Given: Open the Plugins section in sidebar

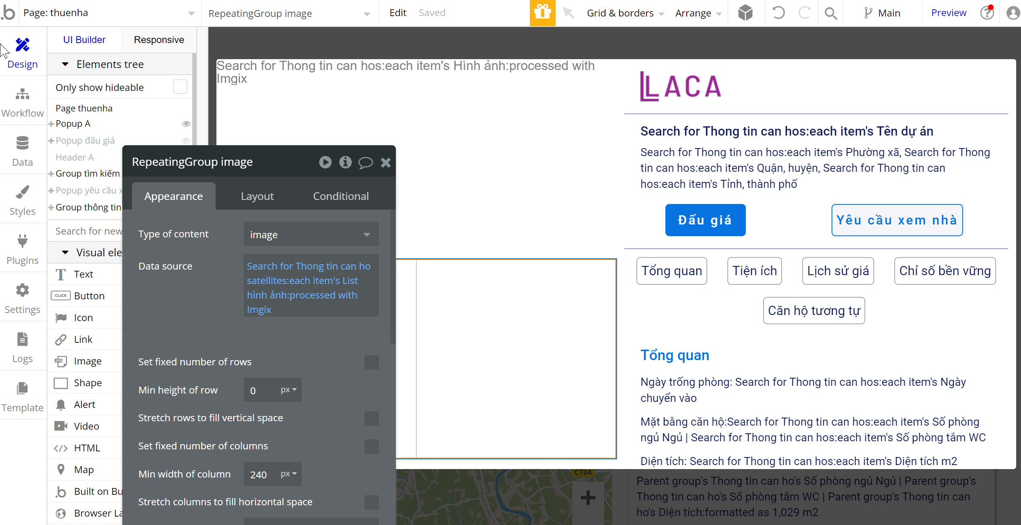Looking at the screenshot, I should [23, 249].
